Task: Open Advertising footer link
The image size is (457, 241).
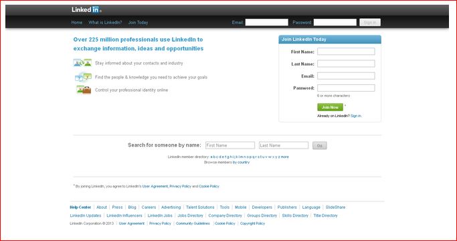Action: [171, 207]
